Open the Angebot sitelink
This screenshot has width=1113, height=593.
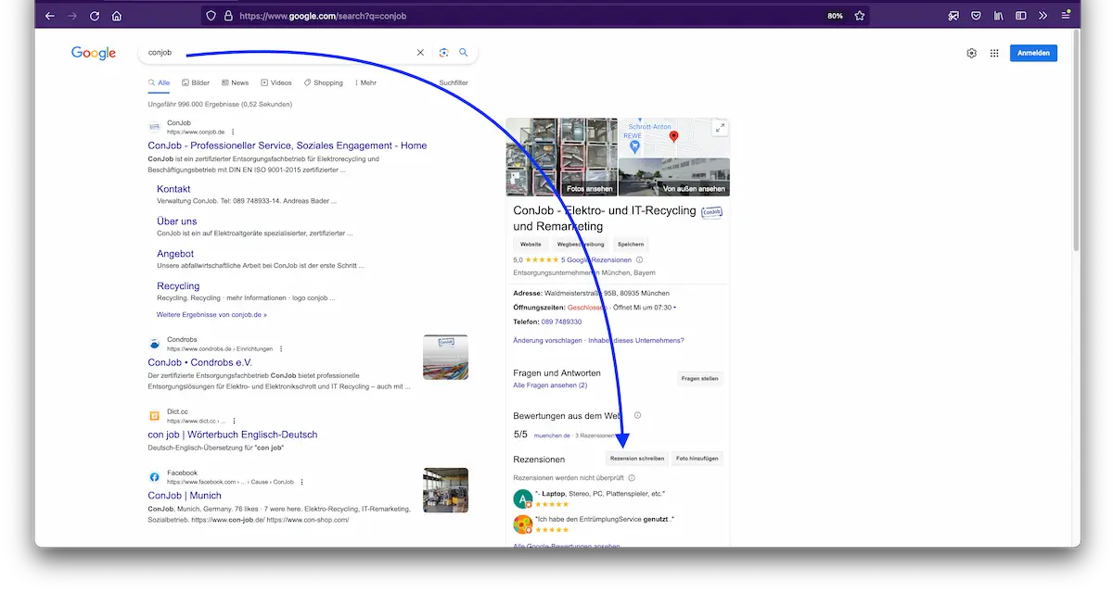coord(175,254)
